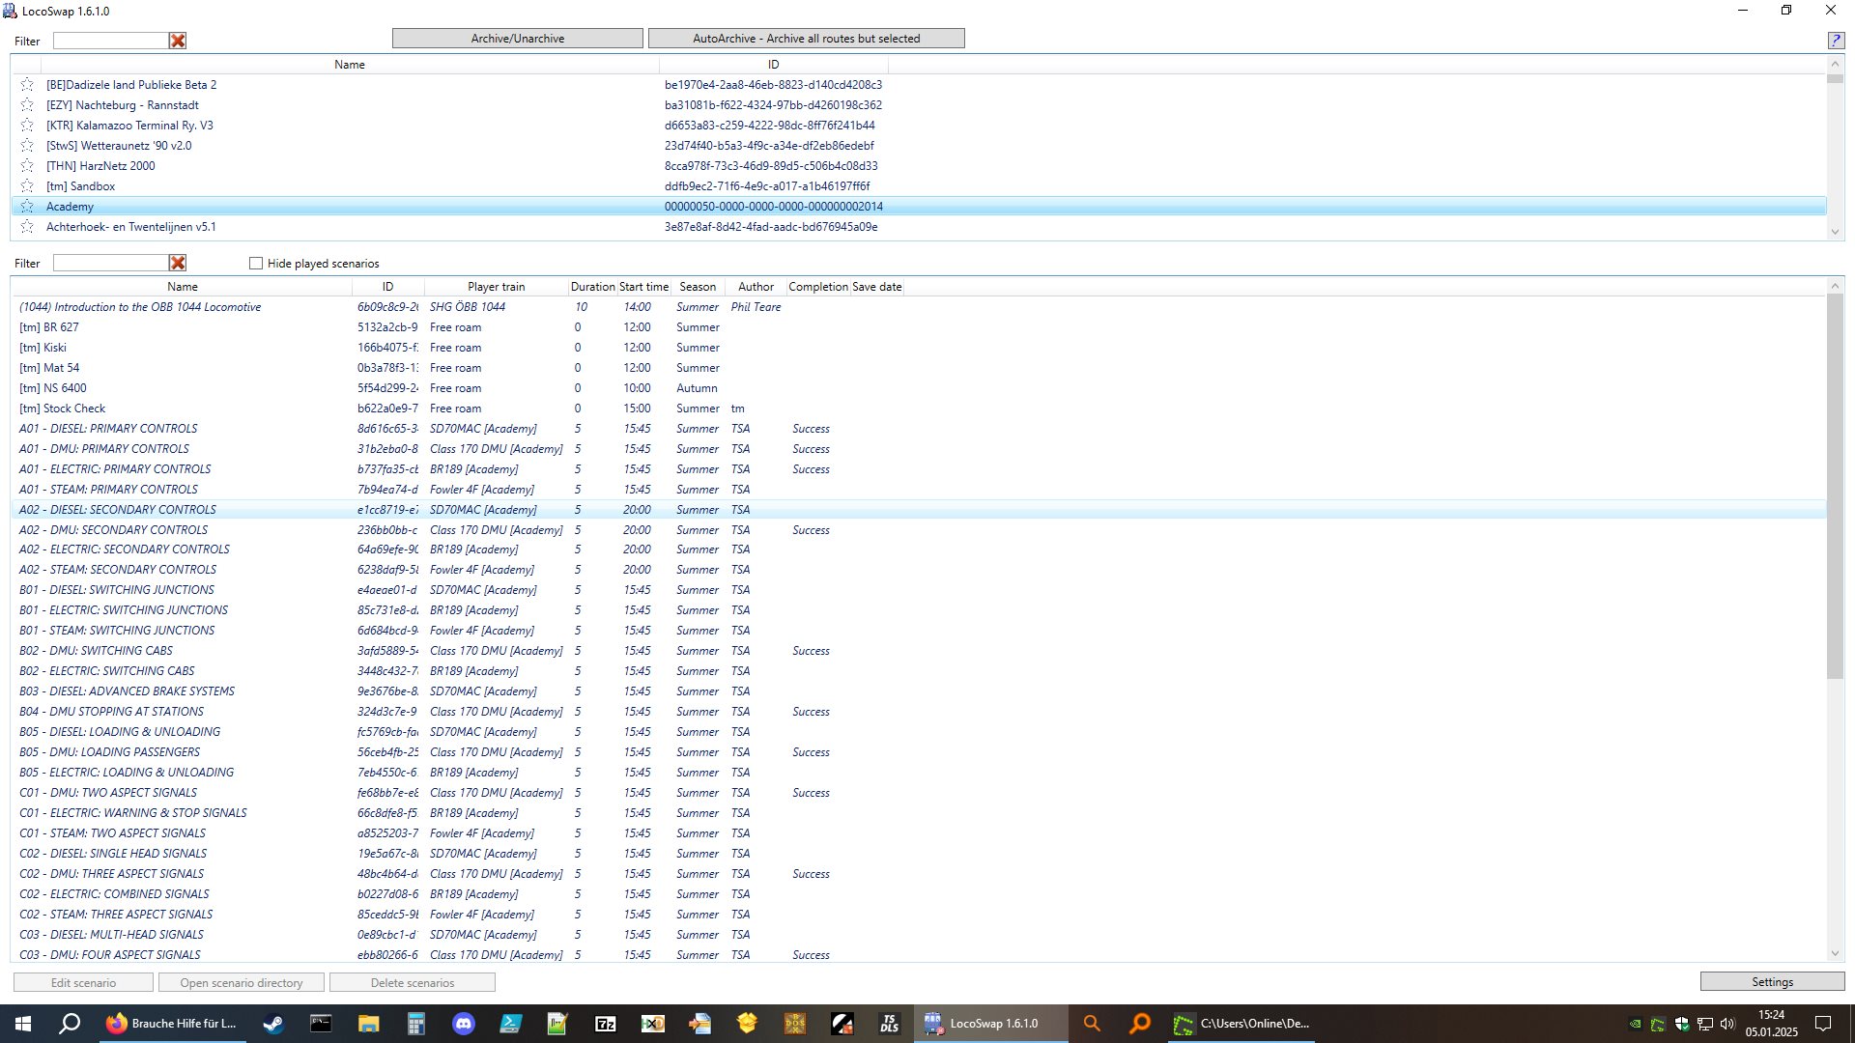Sort scenarios by Player train header
1855x1043 pixels.
497,287
